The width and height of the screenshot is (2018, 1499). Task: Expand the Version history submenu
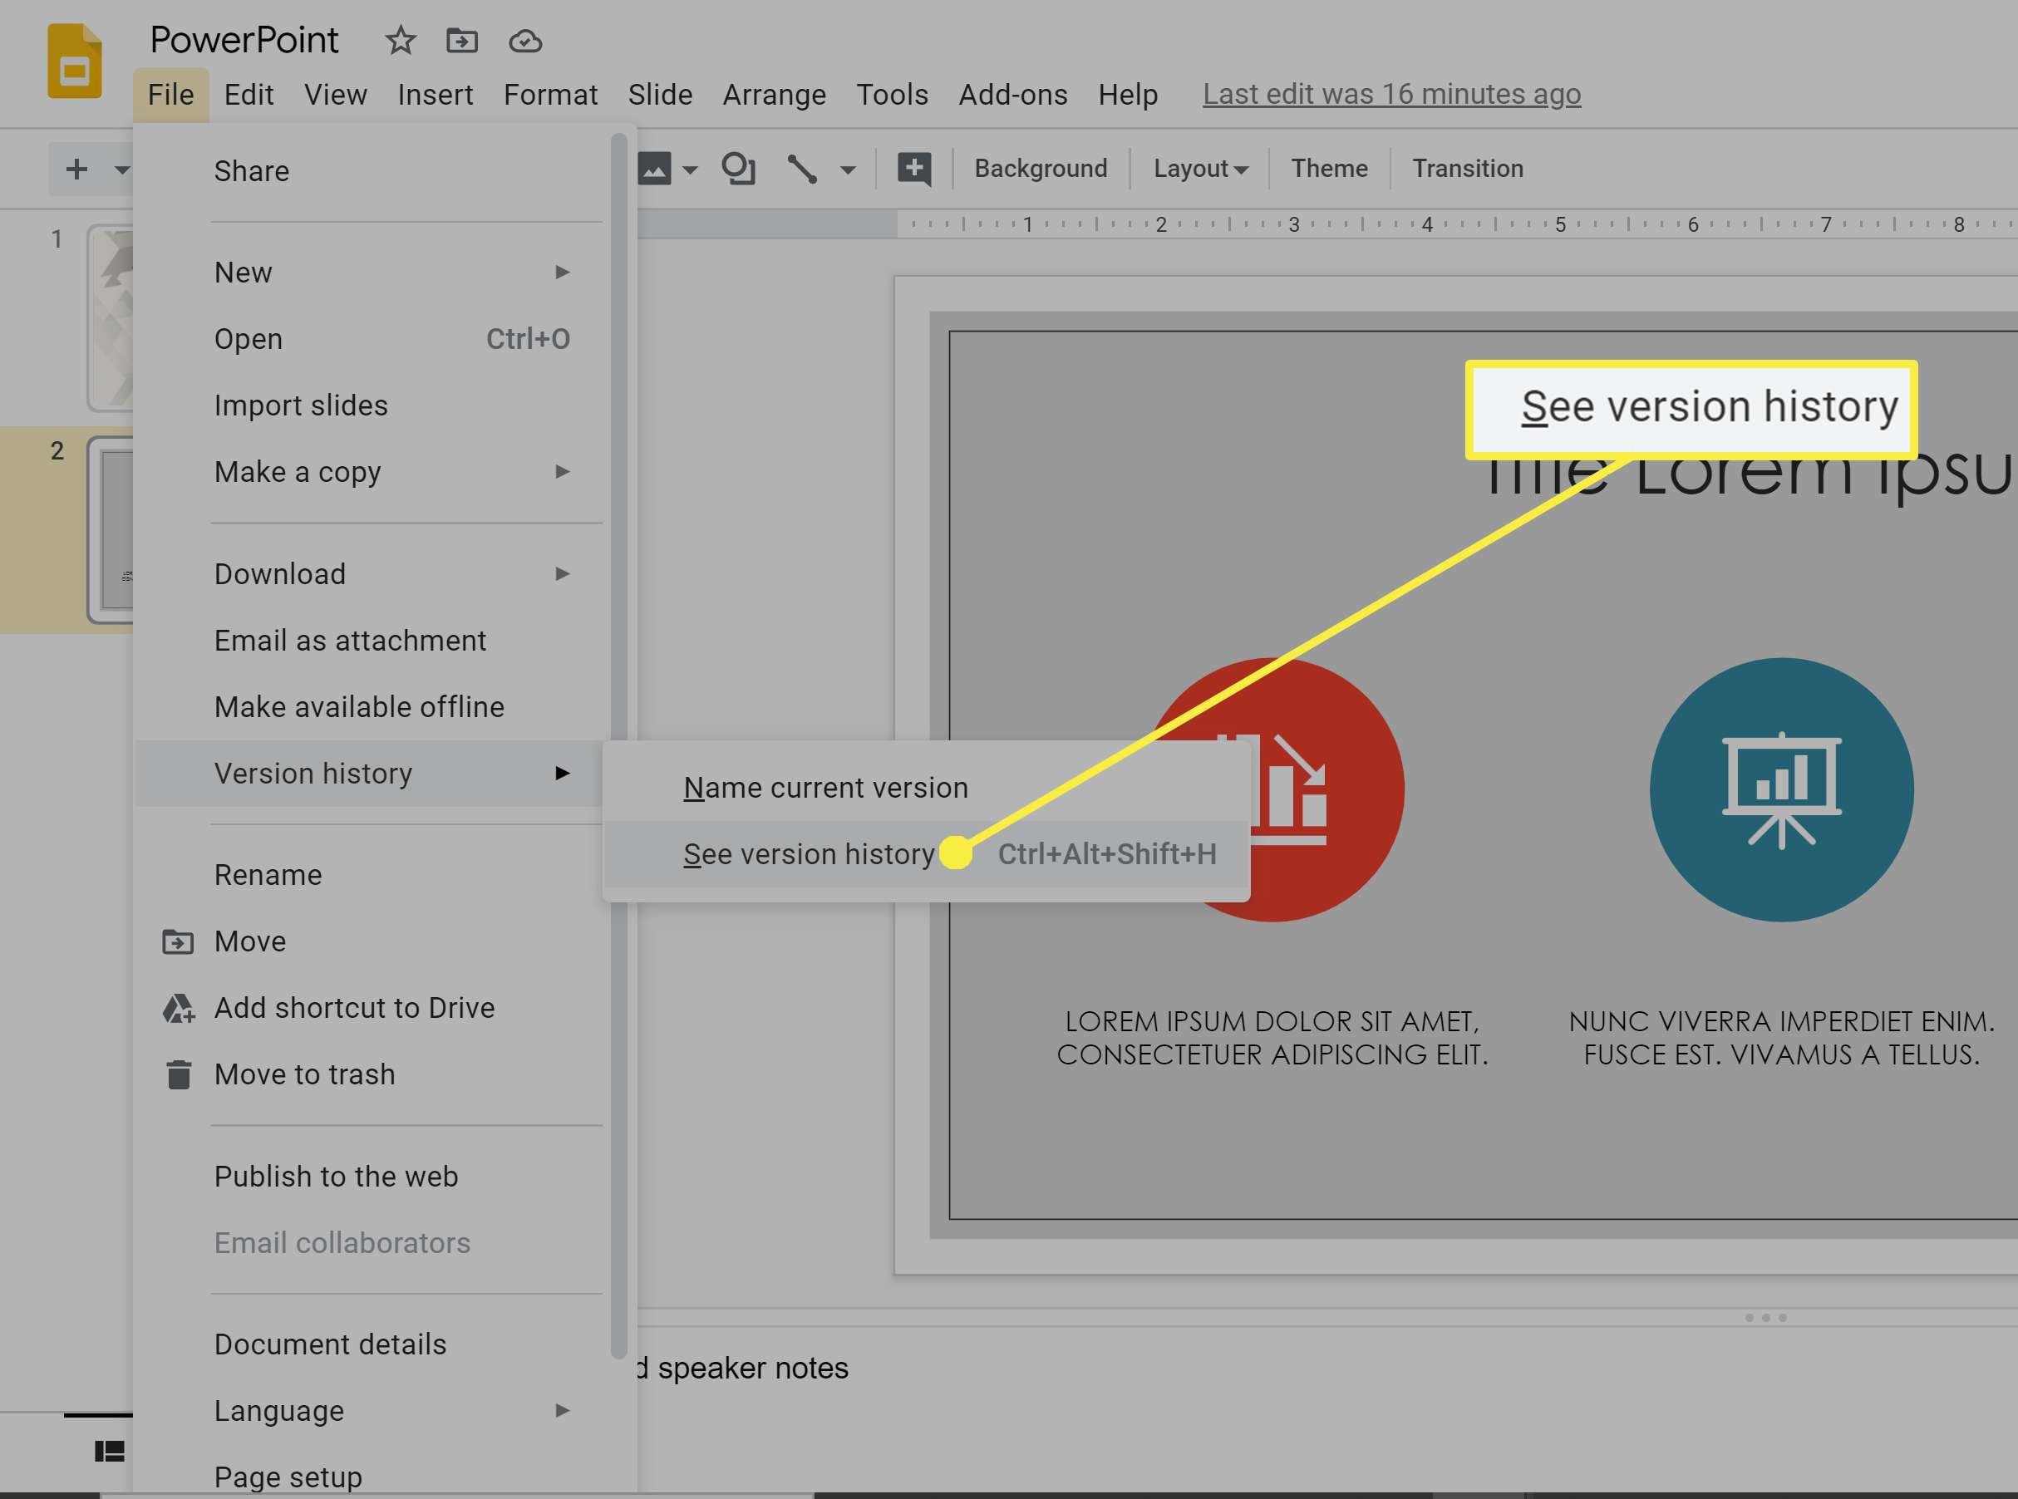click(370, 773)
